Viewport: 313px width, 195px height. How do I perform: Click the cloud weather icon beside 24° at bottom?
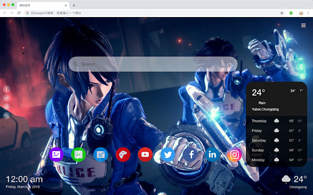pyautogui.click(x=286, y=179)
